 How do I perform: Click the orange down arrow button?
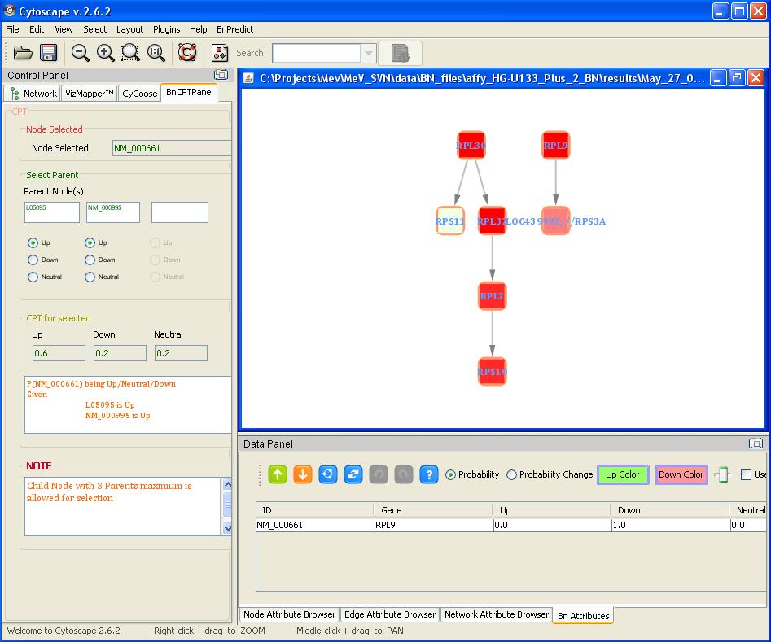pos(303,474)
